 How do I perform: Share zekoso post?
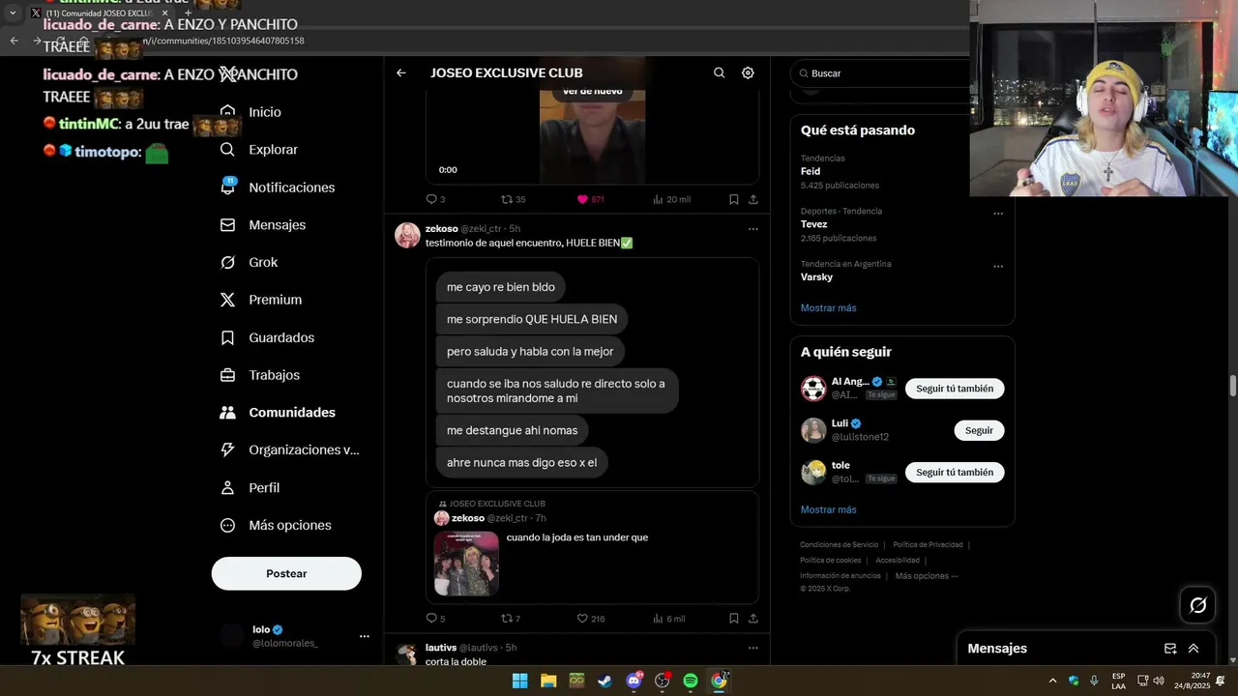[753, 619]
